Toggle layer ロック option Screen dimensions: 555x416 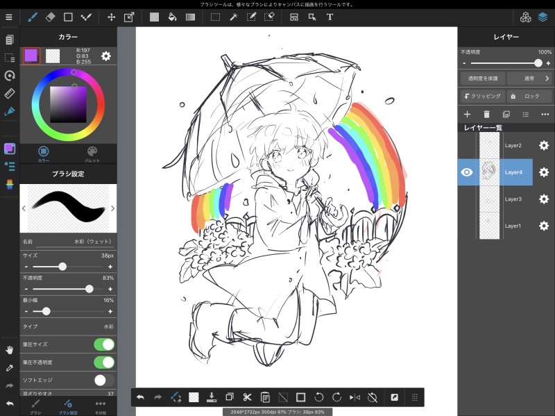(529, 96)
